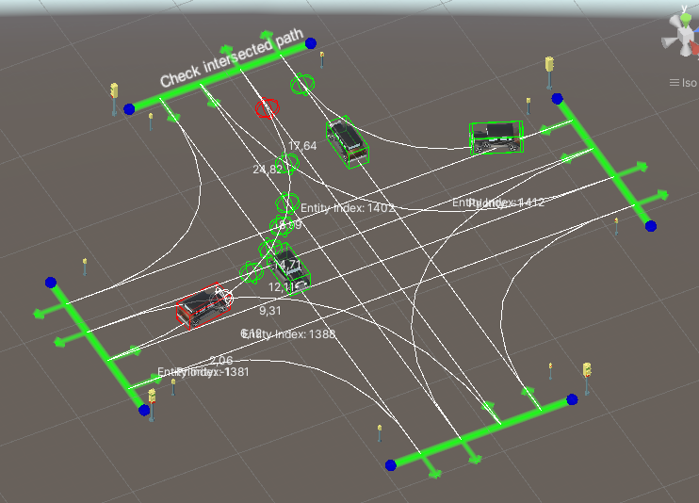The image size is (699, 503).
Task: Click blue handle at 'path' end of green bar
Action: click(311, 43)
